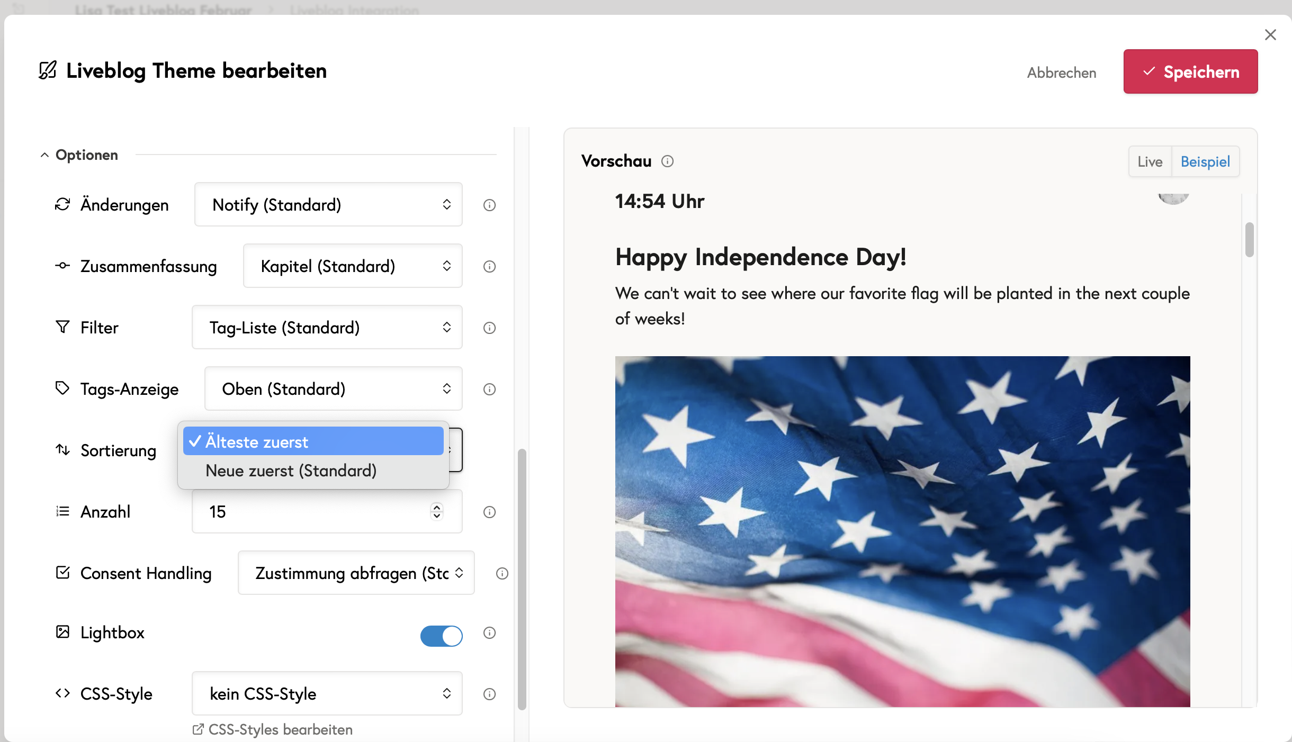Viewport: 1292px width, 742px height.
Task: Select 'Neue zuerst (Standard)' sorting option
Action: click(291, 470)
